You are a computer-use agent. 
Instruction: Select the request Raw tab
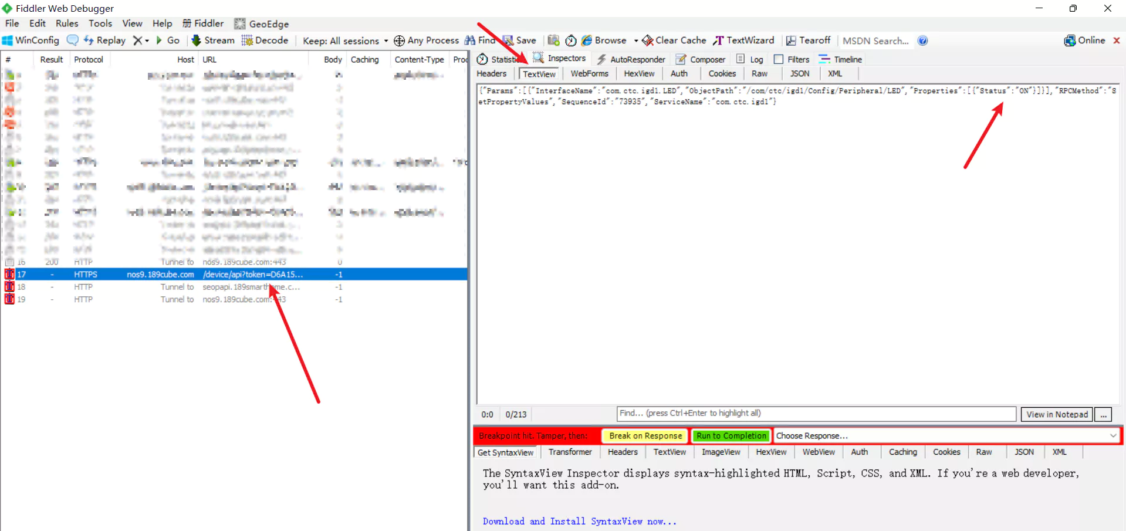(x=759, y=73)
